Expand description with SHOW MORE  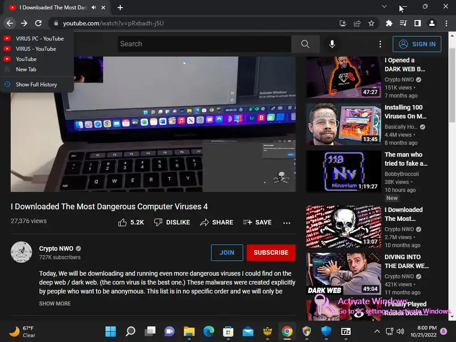tap(55, 303)
